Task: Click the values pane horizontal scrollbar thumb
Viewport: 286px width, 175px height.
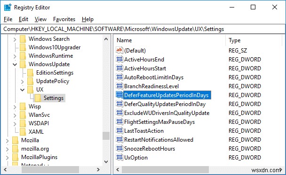Action: pyautogui.click(x=165, y=170)
